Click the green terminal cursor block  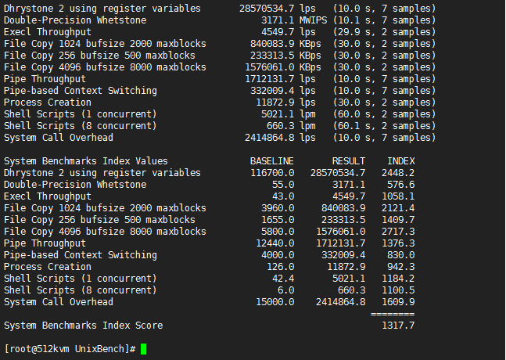tap(143, 348)
